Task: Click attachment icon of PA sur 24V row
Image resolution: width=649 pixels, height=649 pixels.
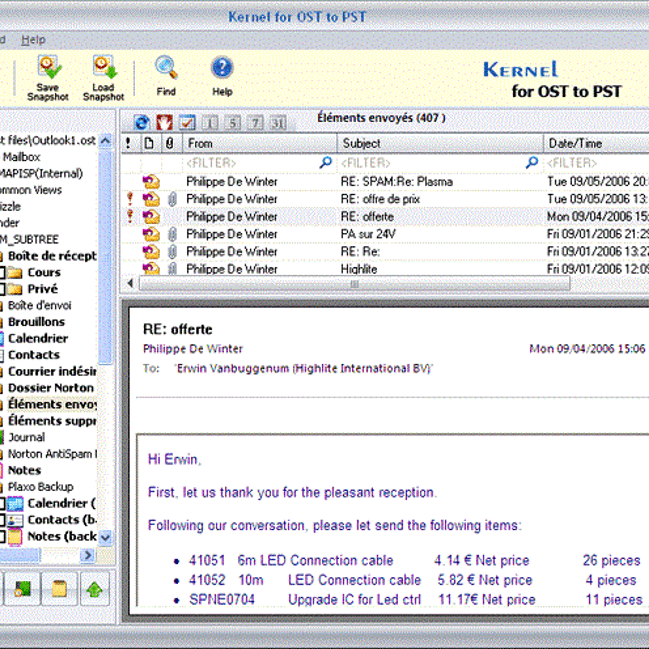Action: point(172,234)
